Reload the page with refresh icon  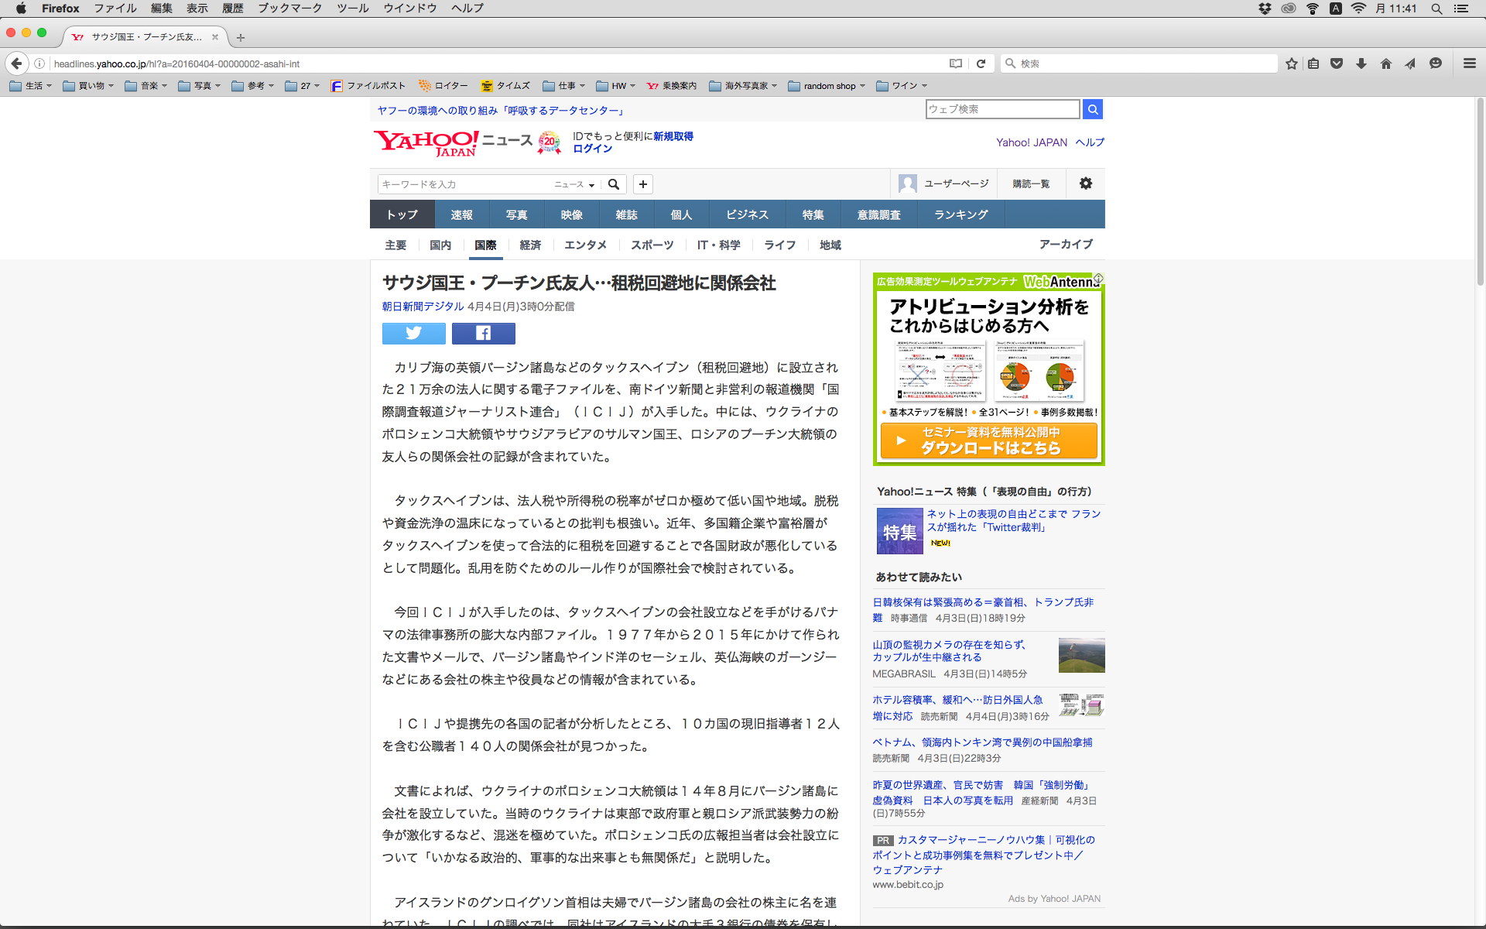click(981, 63)
